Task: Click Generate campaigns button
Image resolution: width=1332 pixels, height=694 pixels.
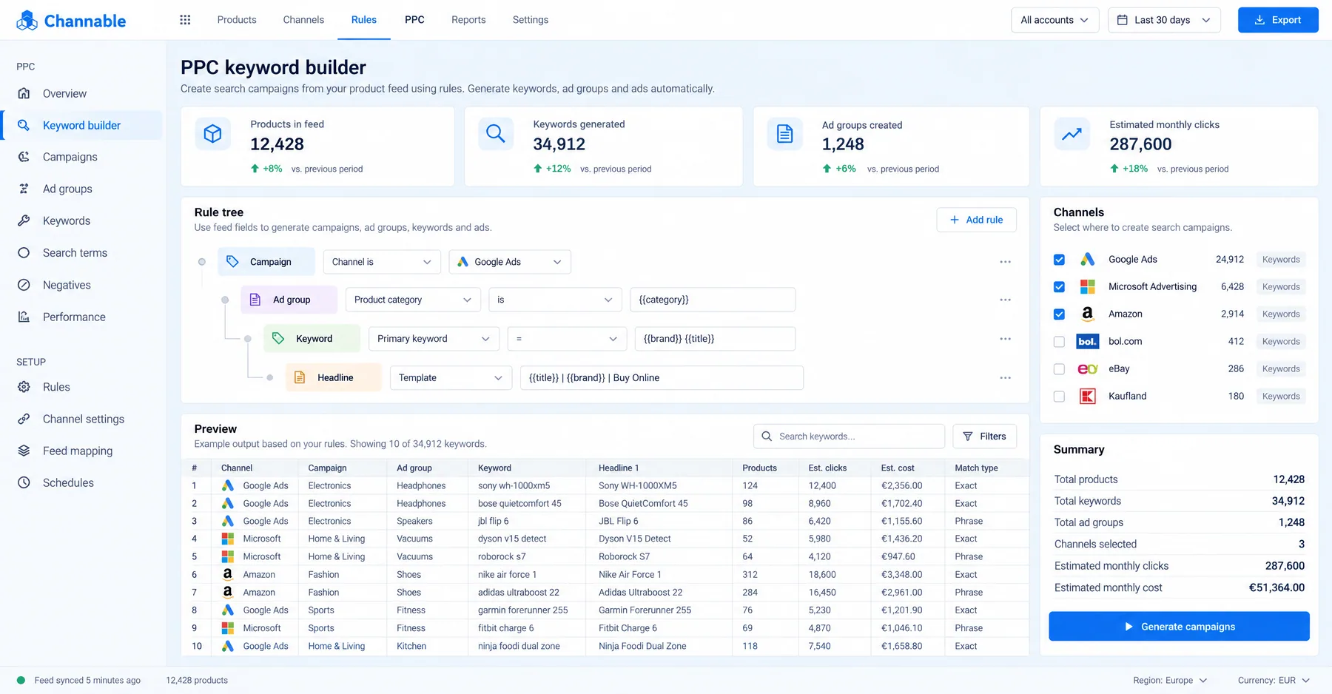Action: [x=1179, y=627]
